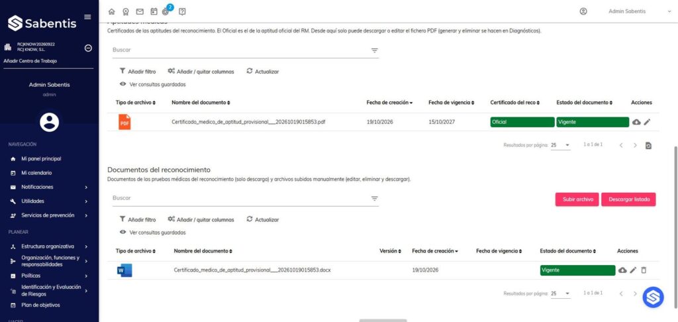
Task: Click Añadir Centro de Trabajo link
Action: point(30,61)
